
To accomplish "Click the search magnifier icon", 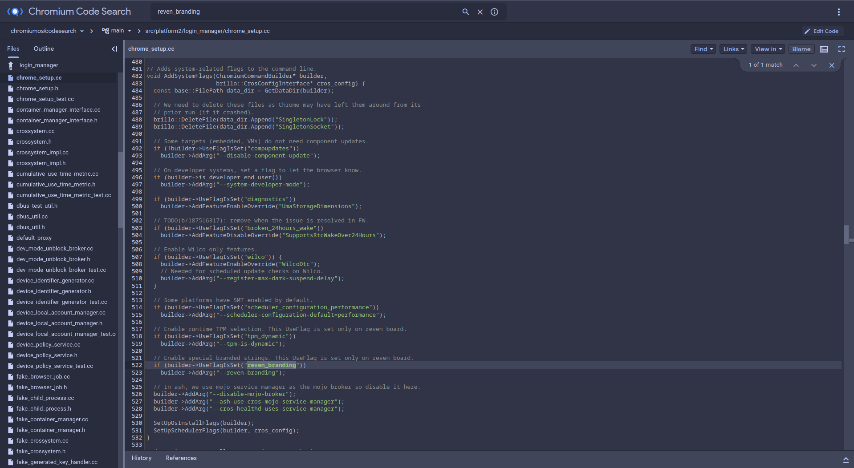I will (465, 12).
